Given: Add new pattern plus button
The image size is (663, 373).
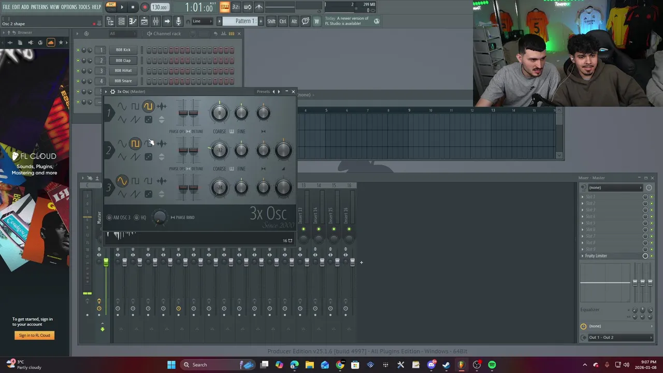Looking at the screenshot, I should pyautogui.click(x=261, y=21).
